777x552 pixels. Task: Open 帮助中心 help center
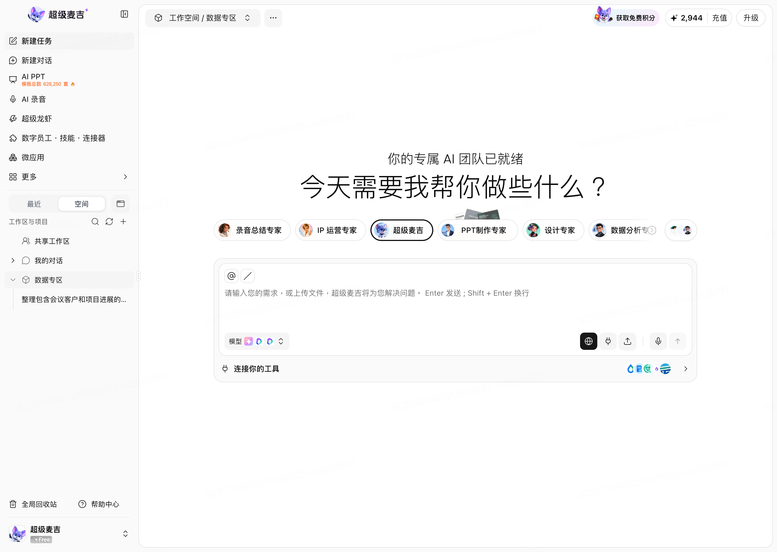99,504
